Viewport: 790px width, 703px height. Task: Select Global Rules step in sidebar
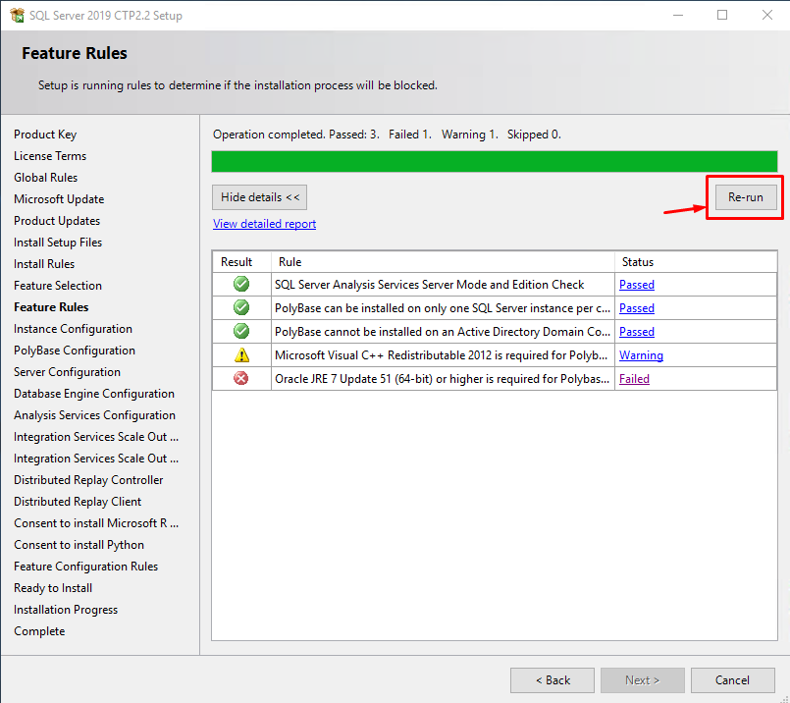45,178
